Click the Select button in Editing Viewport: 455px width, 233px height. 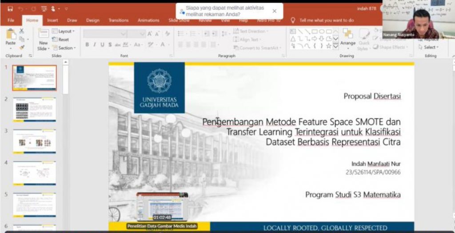pos(428,47)
